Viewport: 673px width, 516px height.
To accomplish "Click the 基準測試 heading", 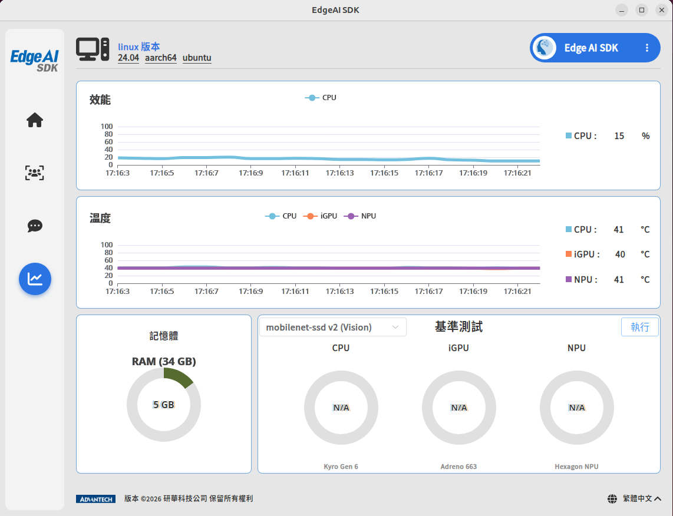I will click(458, 327).
